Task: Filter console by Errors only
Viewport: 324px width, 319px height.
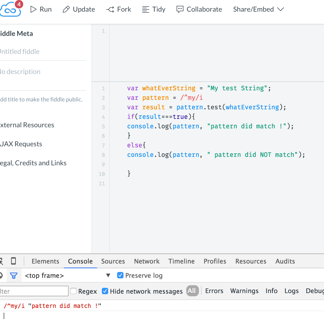Action: coord(214,291)
